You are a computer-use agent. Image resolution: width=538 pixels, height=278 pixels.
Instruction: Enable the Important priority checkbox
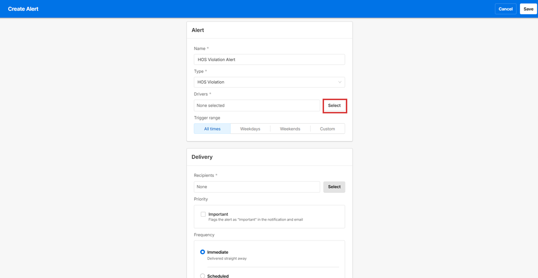coord(203,214)
